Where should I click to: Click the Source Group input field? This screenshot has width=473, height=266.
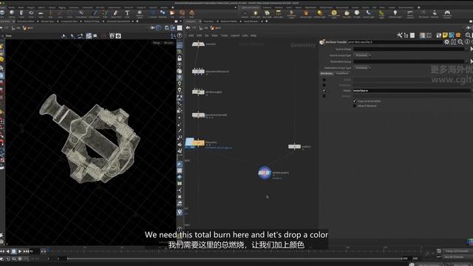tap(409, 49)
